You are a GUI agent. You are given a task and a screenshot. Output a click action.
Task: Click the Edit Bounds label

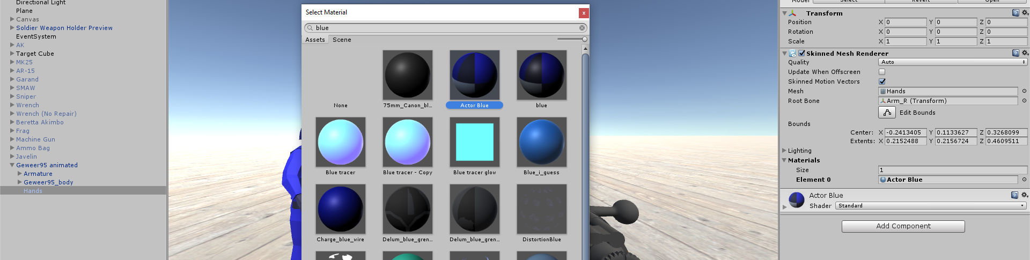click(917, 113)
